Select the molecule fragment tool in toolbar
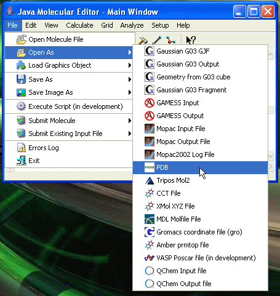The image size is (280, 296). [x=171, y=40]
